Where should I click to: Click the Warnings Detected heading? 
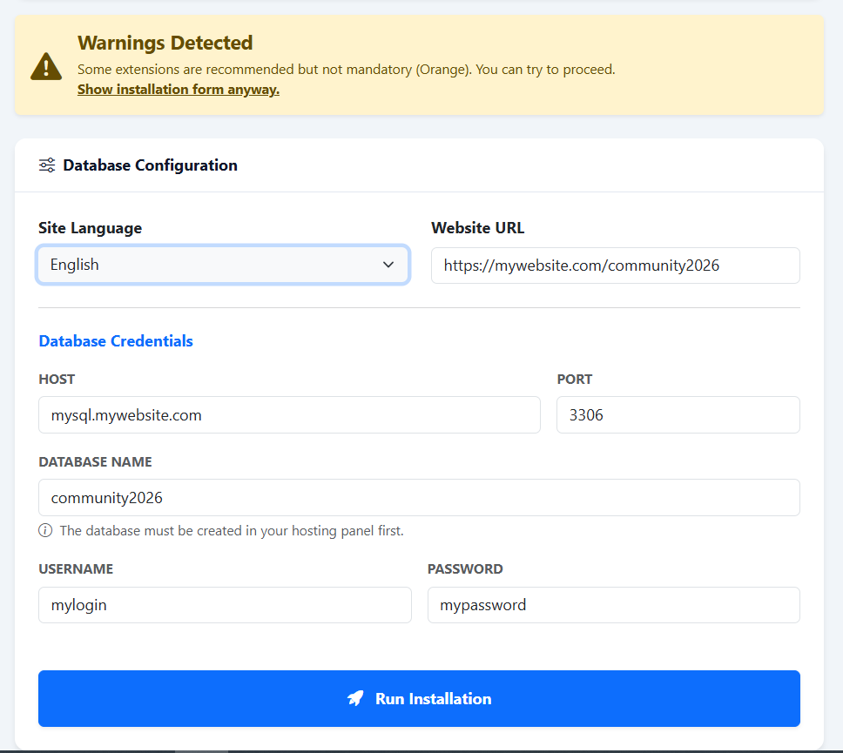coord(165,43)
